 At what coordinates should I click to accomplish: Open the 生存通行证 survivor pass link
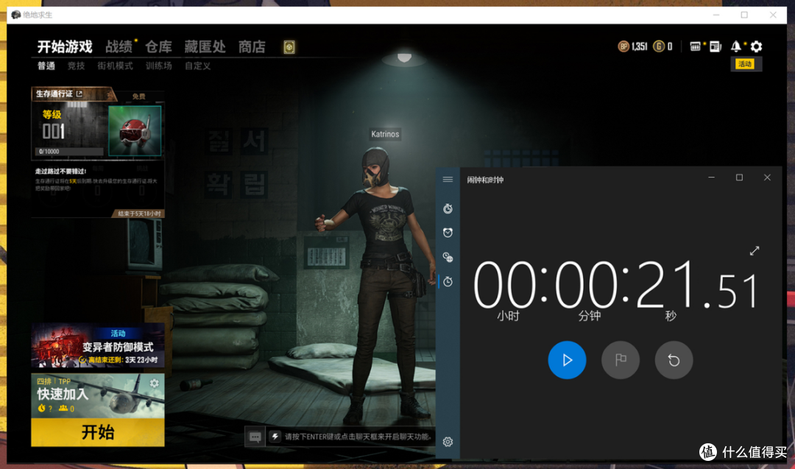click(x=59, y=94)
